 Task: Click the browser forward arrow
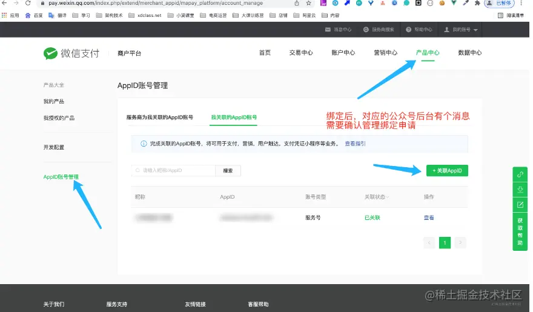[16, 3]
